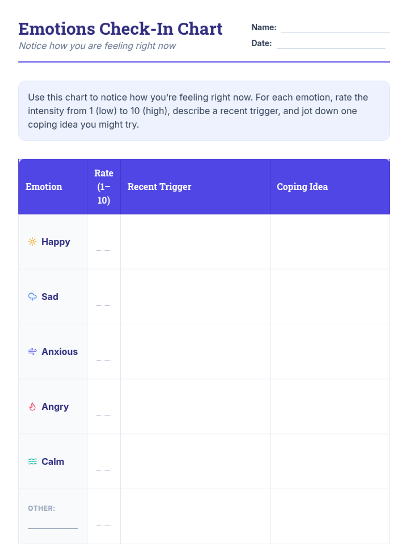
Task: Click the Coping Idea cell for Angry
Action: (x=330, y=407)
